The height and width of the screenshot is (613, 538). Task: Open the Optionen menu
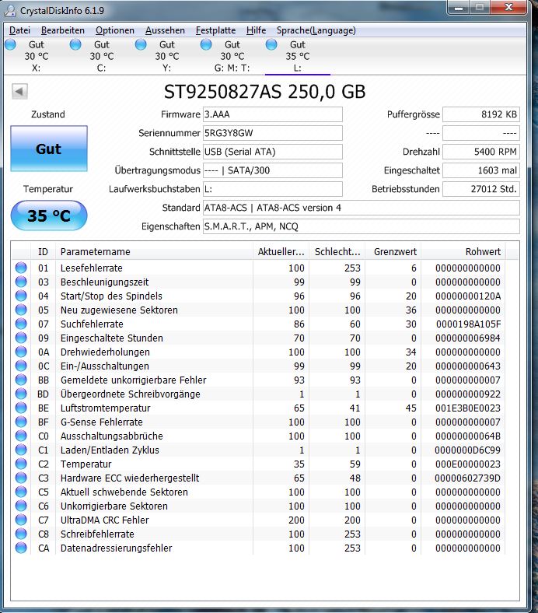point(115,30)
